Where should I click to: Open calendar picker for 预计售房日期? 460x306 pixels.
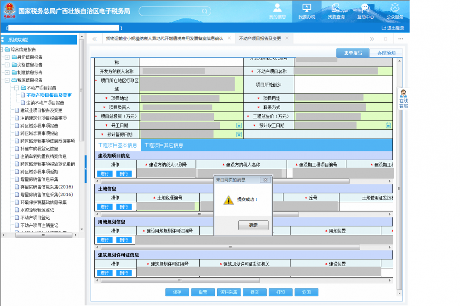(239, 134)
